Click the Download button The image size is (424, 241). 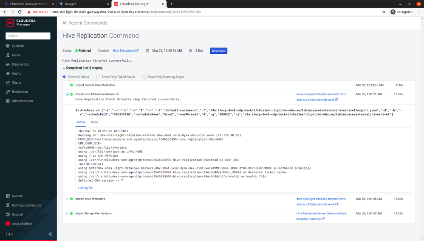[x=218, y=51]
